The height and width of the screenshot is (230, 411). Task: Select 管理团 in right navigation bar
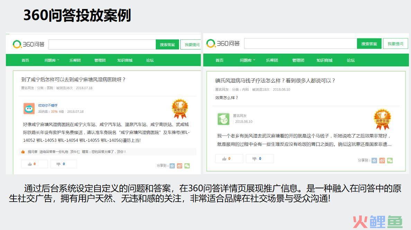tap(298, 60)
